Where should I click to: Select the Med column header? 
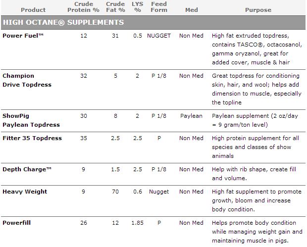click(191, 10)
